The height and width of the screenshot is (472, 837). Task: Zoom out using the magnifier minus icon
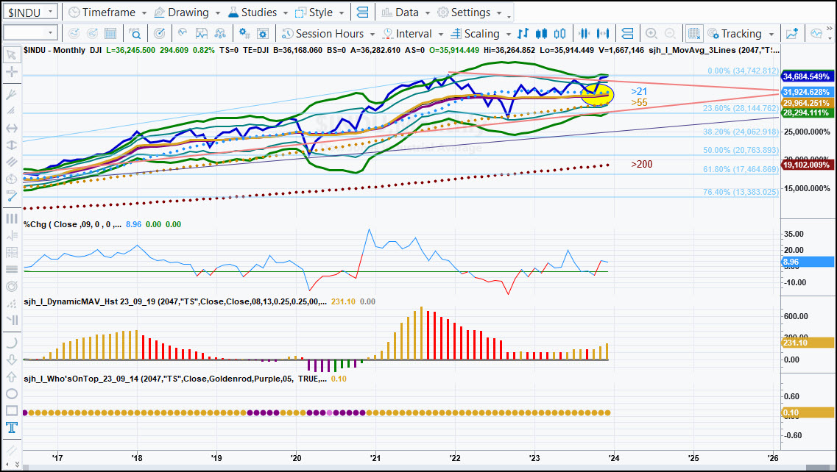[x=671, y=34]
